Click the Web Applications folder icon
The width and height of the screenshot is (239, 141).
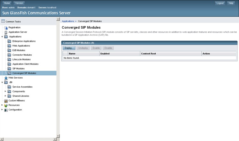[x=9, y=46]
